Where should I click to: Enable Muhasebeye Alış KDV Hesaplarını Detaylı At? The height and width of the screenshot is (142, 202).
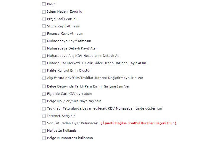pyautogui.click(x=44, y=56)
